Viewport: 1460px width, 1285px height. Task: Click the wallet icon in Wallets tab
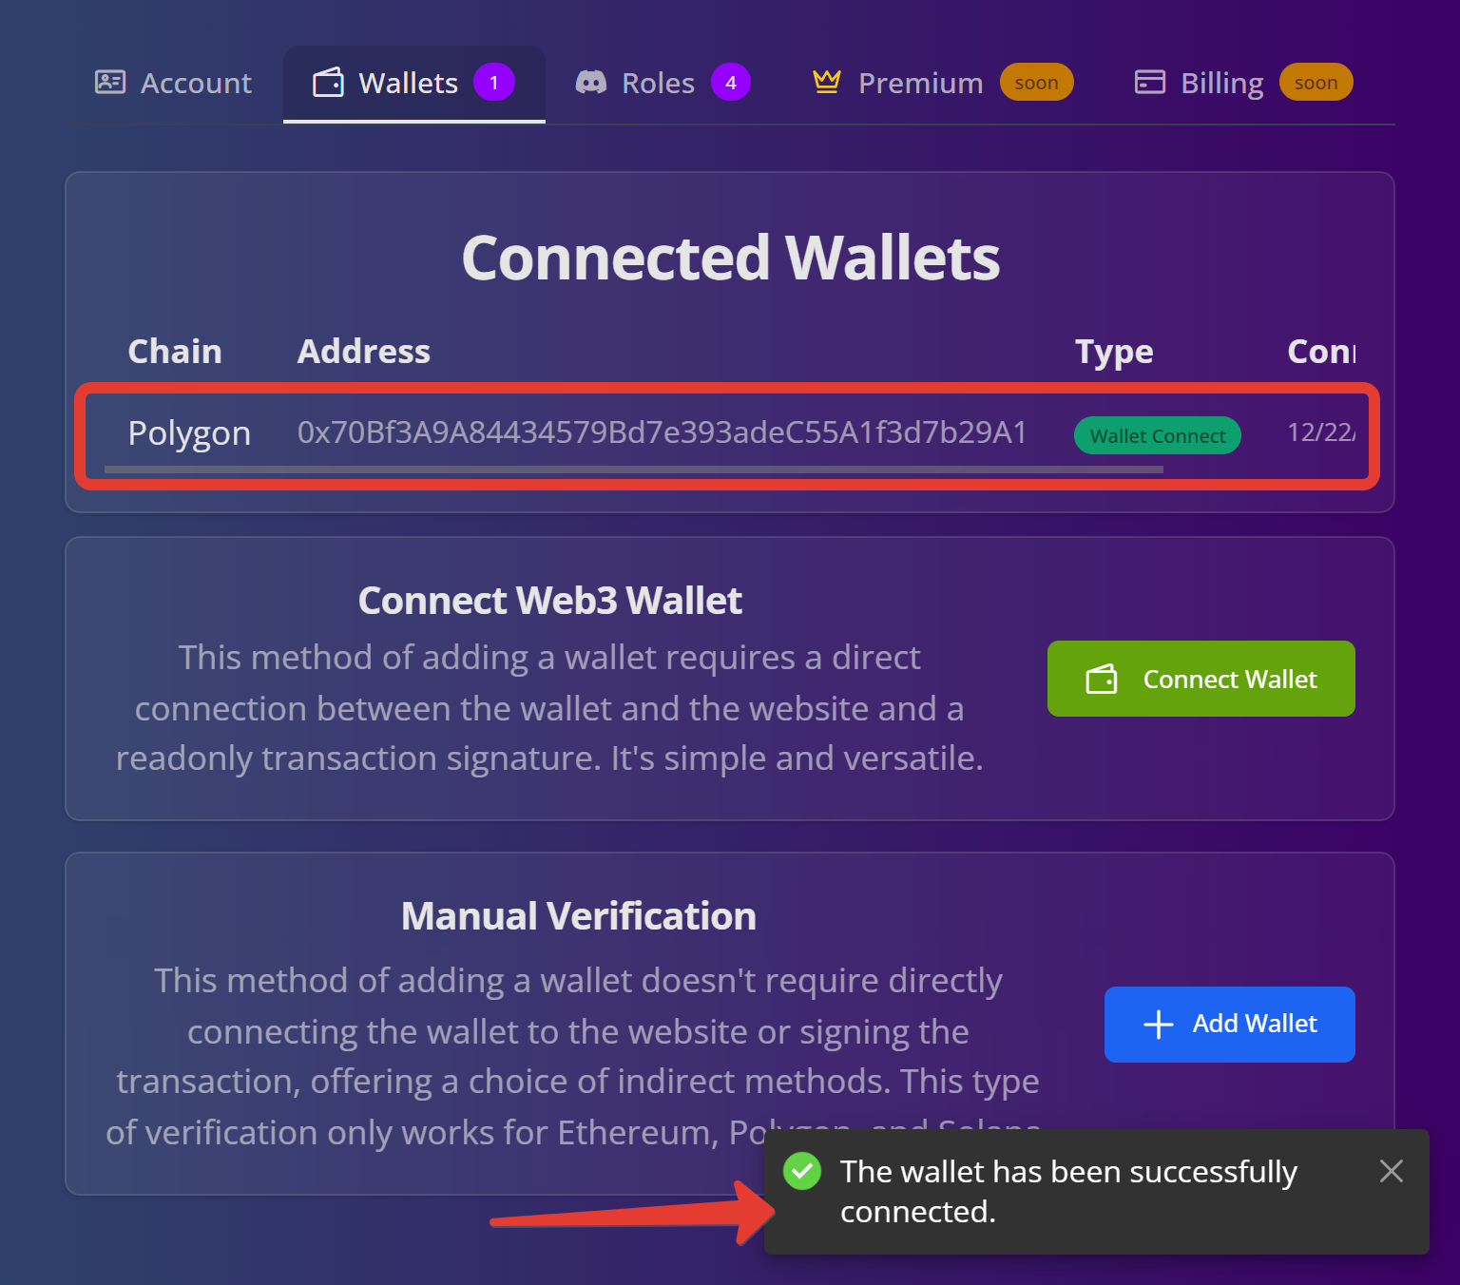point(329,83)
